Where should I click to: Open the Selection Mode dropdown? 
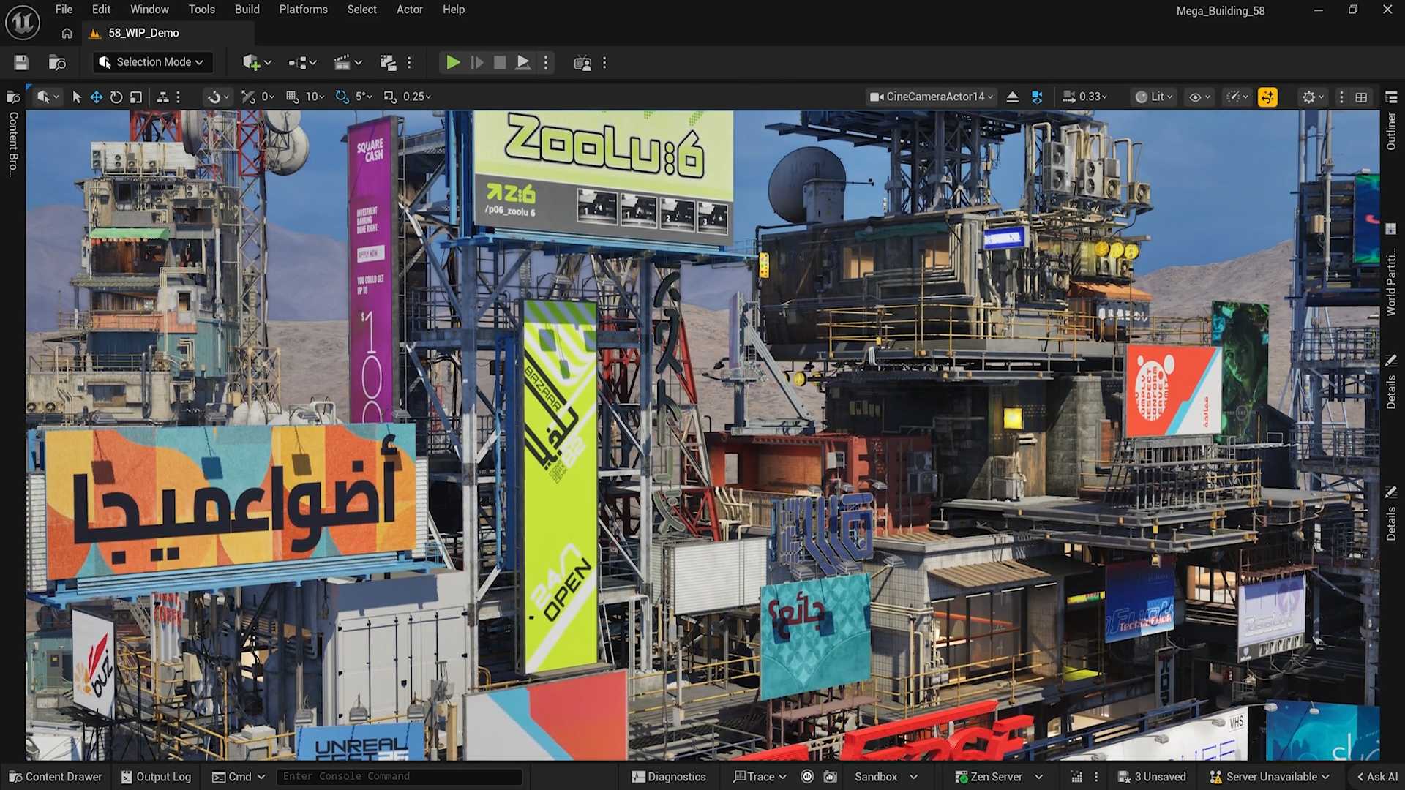pyautogui.click(x=153, y=62)
